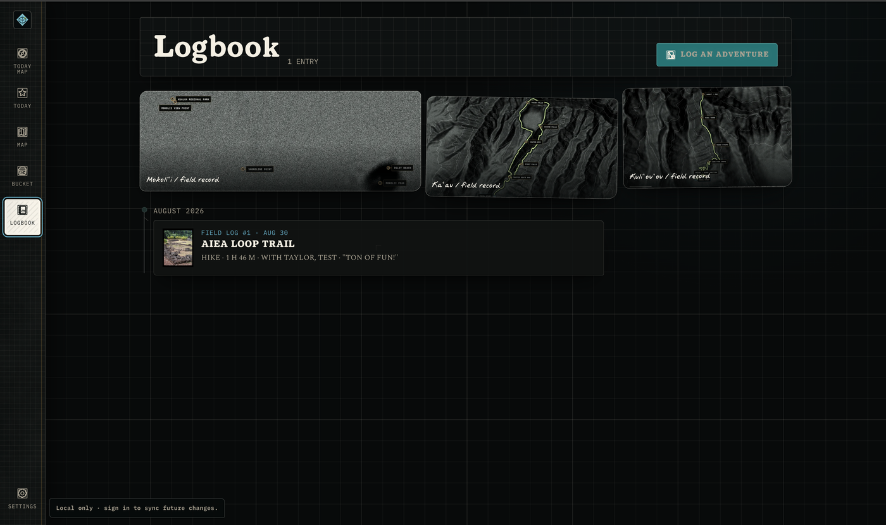This screenshot has width=886, height=525.
Task: Click the '1 ENTRY' count text
Action: 303,61
